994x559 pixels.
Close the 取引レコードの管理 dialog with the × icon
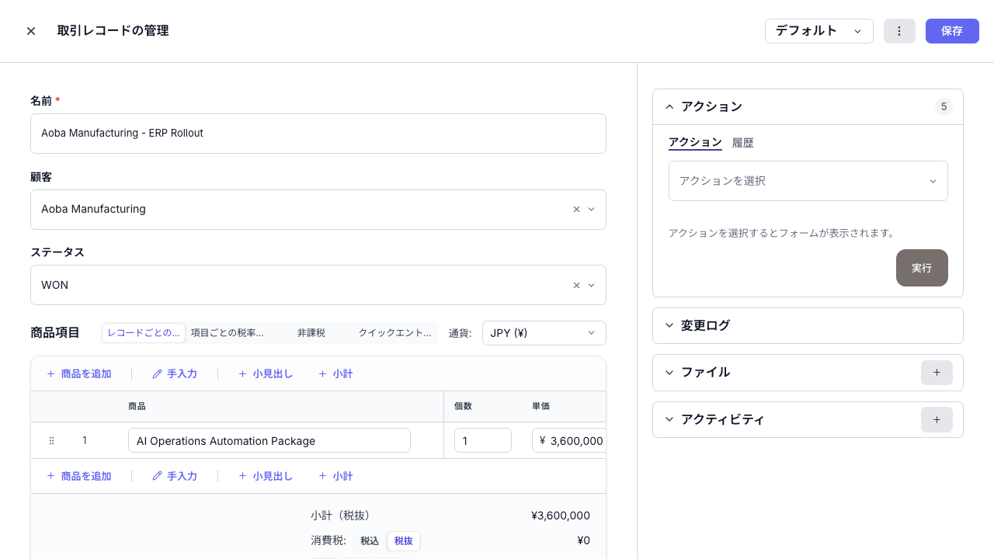(30, 31)
